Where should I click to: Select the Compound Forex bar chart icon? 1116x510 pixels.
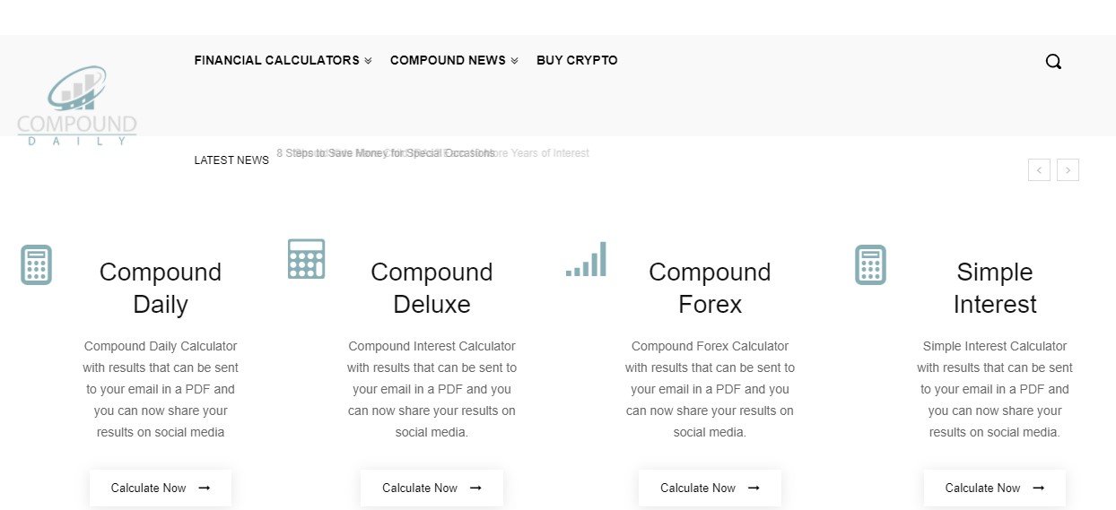(x=587, y=259)
